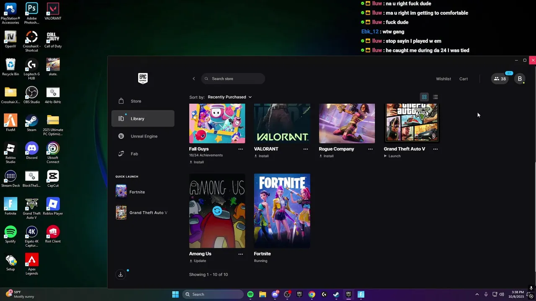Open Discord desktop shortcut
536x301 pixels.
tap(31, 151)
